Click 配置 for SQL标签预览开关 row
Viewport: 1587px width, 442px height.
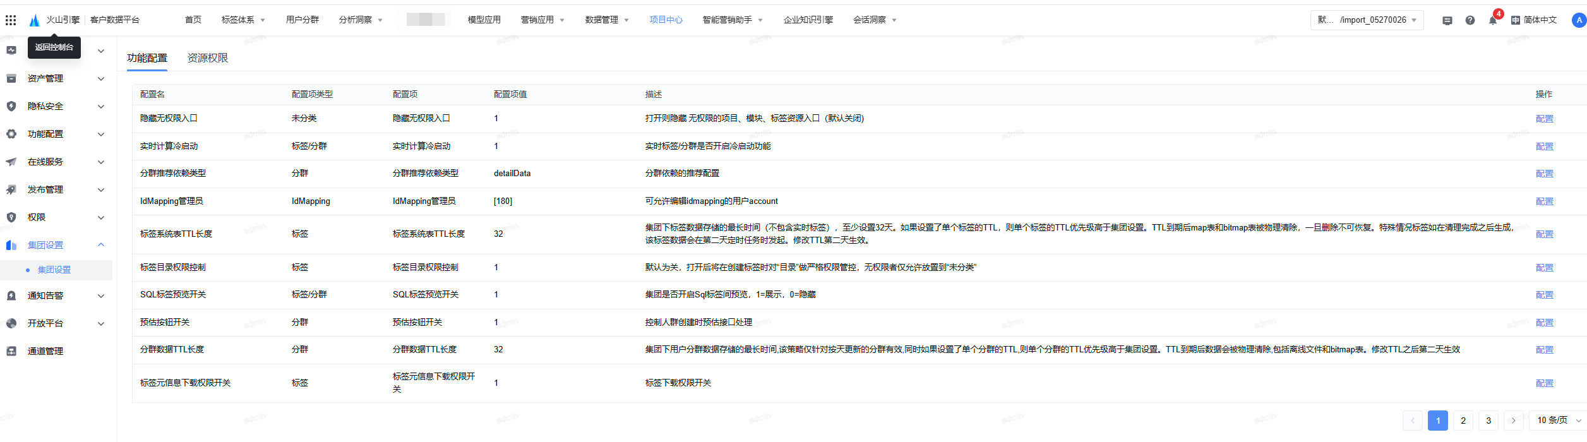[1545, 295]
